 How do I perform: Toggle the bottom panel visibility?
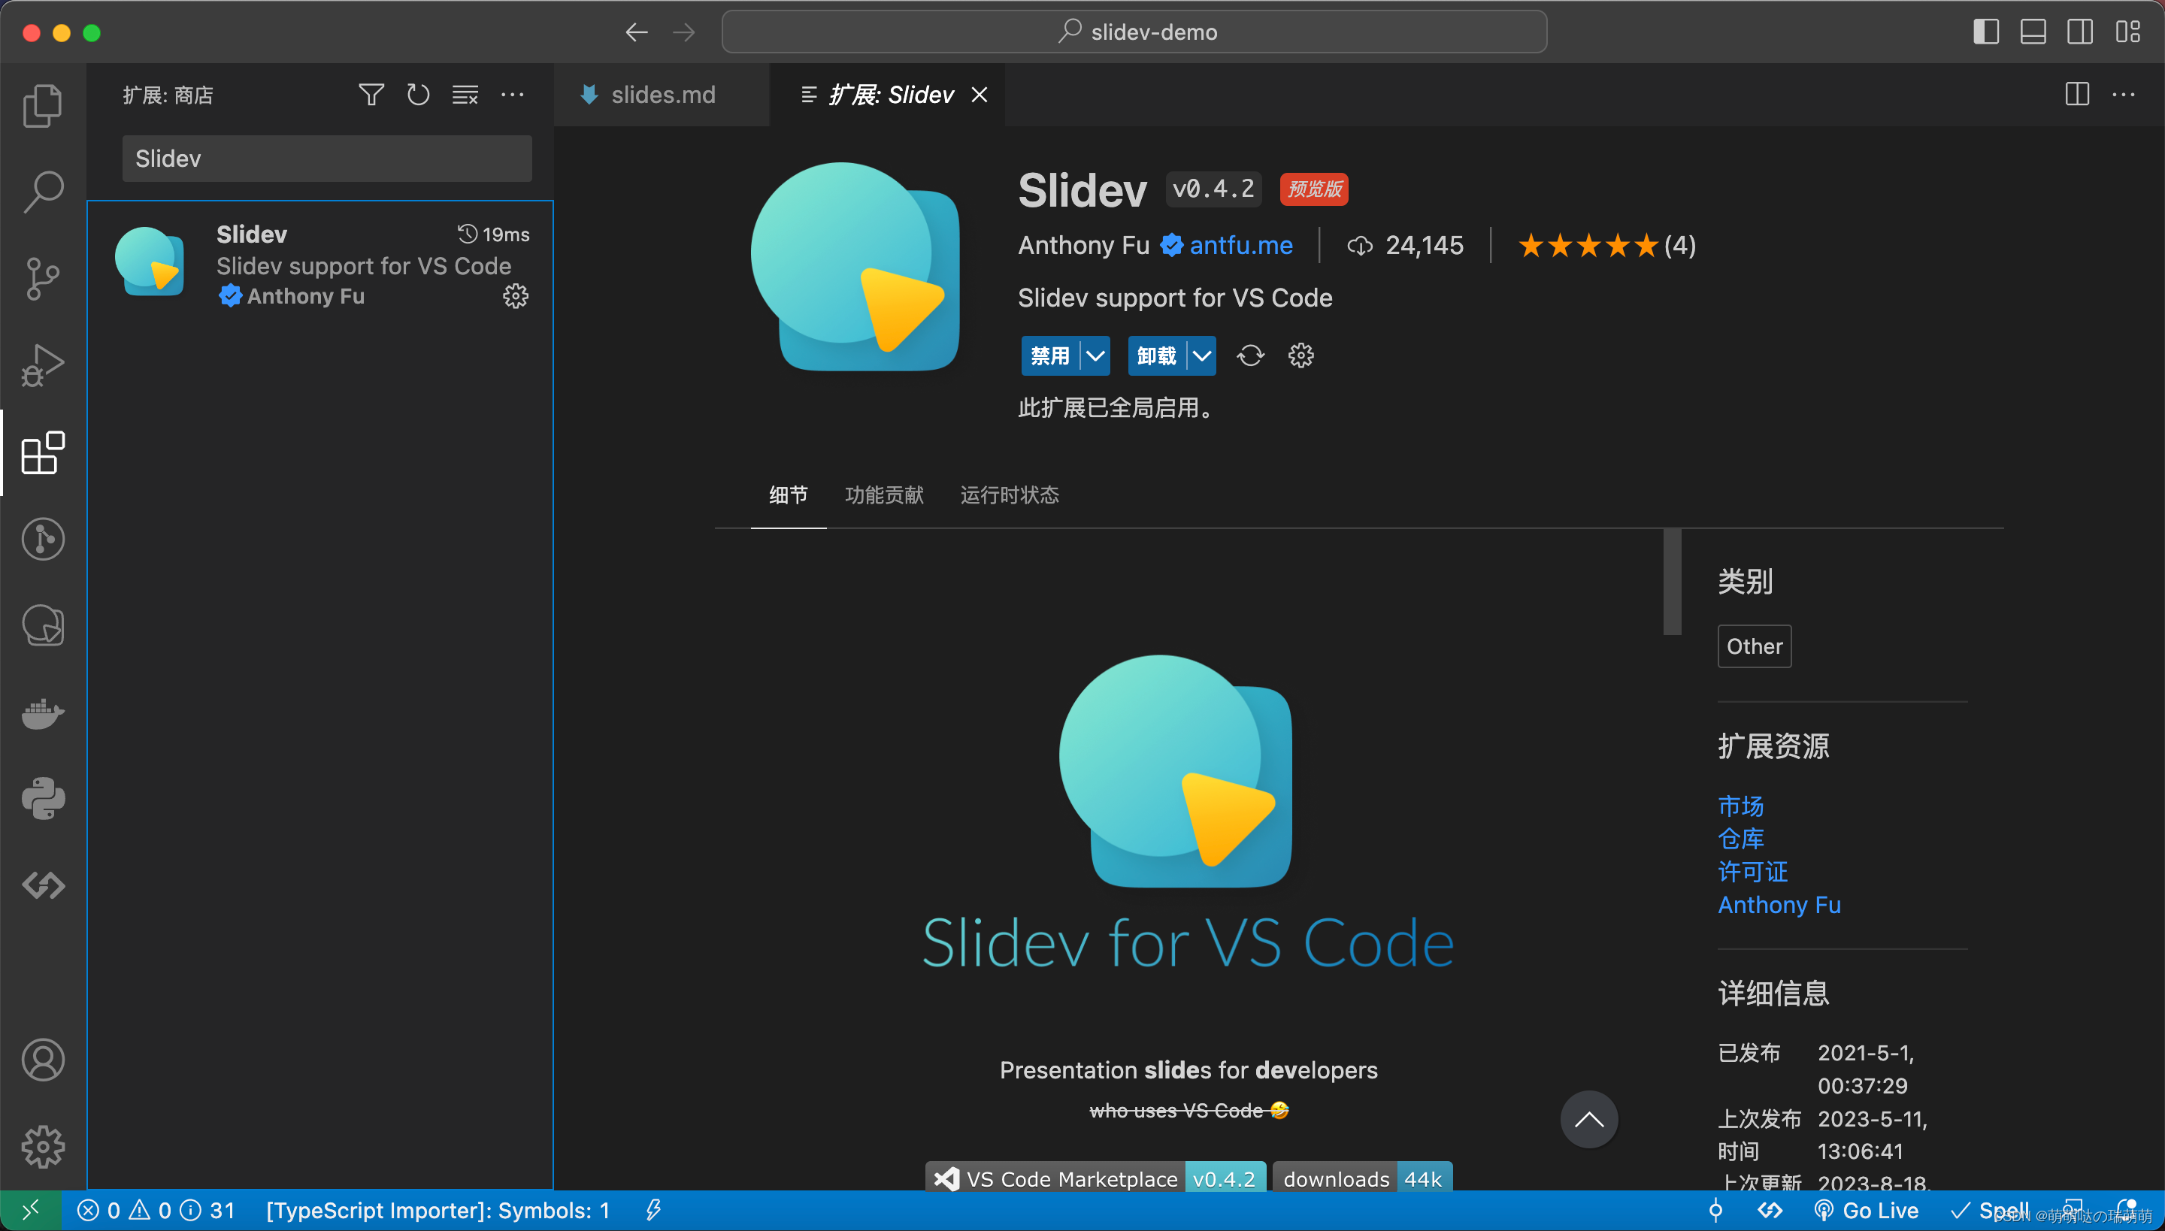pyautogui.click(x=2033, y=32)
